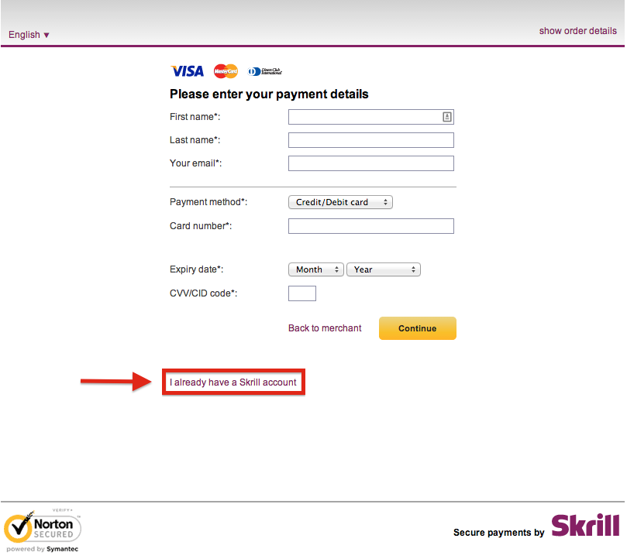The width and height of the screenshot is (627, 559).
Task: Focus the First name field
Action: (x=371, y=117)
